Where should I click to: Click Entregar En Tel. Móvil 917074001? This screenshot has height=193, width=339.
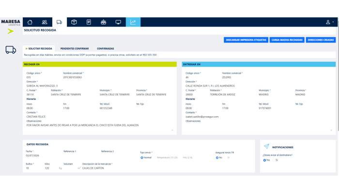coord(276,109)
